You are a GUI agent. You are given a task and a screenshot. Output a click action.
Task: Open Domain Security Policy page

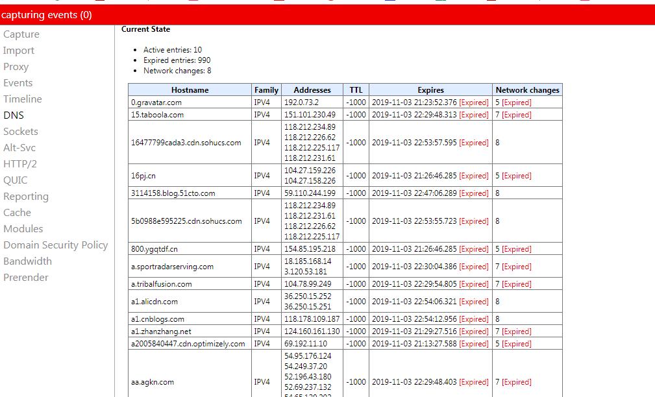(x=56, y=245)
